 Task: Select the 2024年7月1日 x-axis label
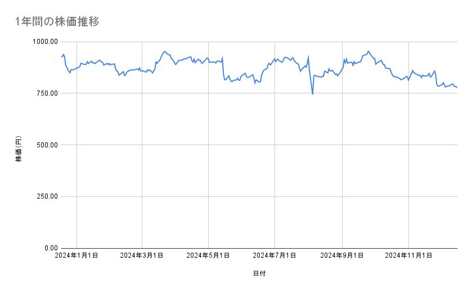tap(275, 255)
